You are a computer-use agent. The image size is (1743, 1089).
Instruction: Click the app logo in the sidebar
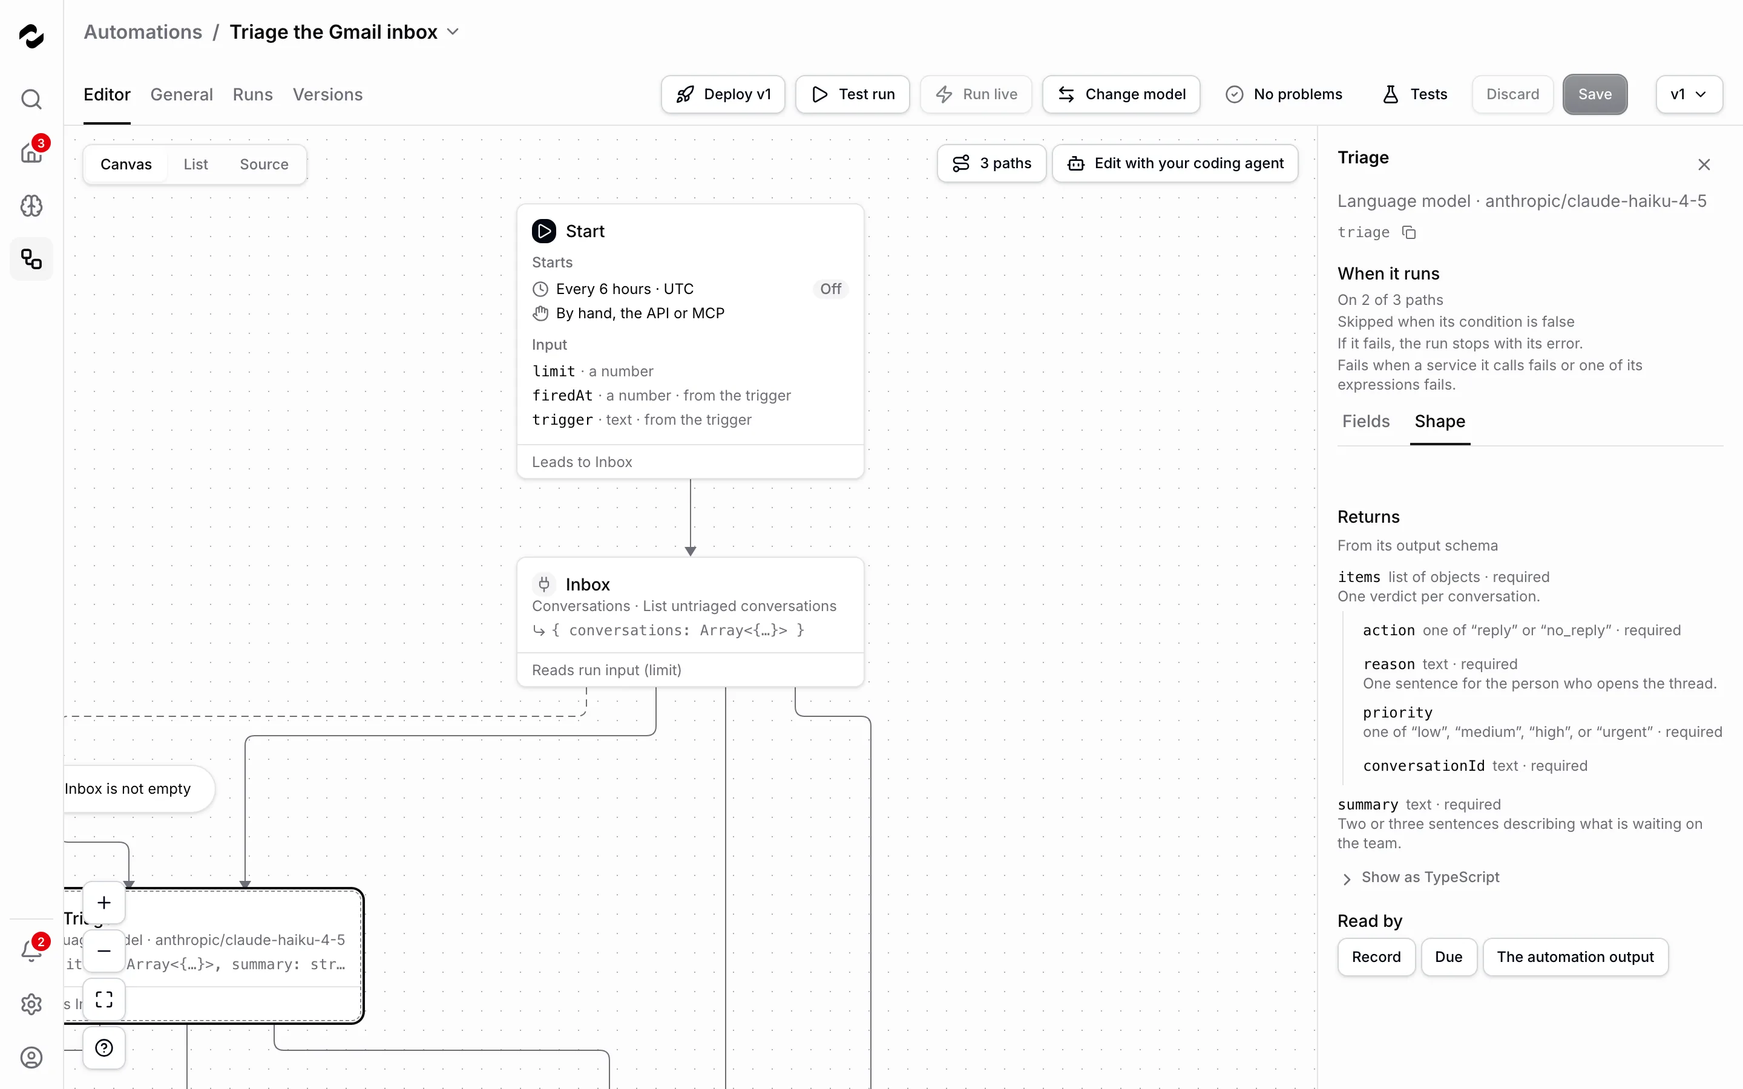pos(31,35)
